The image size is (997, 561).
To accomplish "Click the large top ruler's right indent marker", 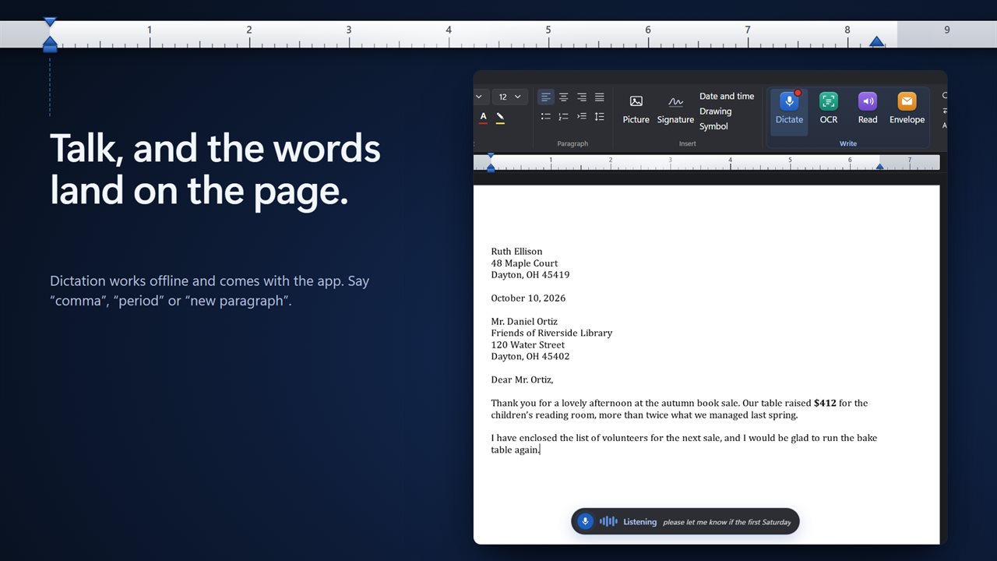I will pyautogui.click(x=877, y=41).
